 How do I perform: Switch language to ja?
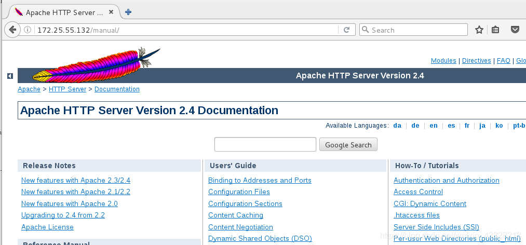coord(482,126)
